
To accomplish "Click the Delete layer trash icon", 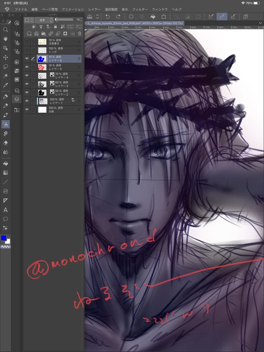I will pos(80,34).
